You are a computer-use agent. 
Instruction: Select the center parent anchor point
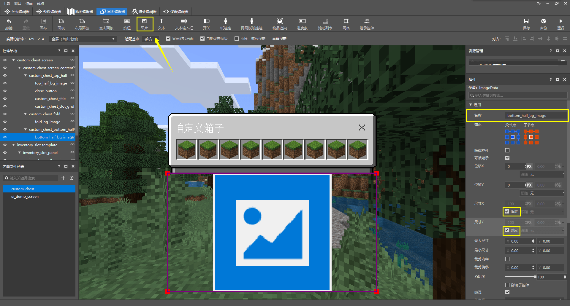(513, 137)
